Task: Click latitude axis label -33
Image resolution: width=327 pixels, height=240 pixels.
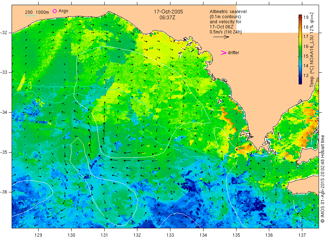Action: 4,72
